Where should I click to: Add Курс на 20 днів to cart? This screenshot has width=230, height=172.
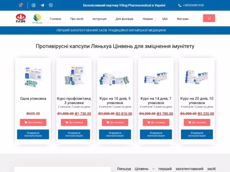(197, 122)
